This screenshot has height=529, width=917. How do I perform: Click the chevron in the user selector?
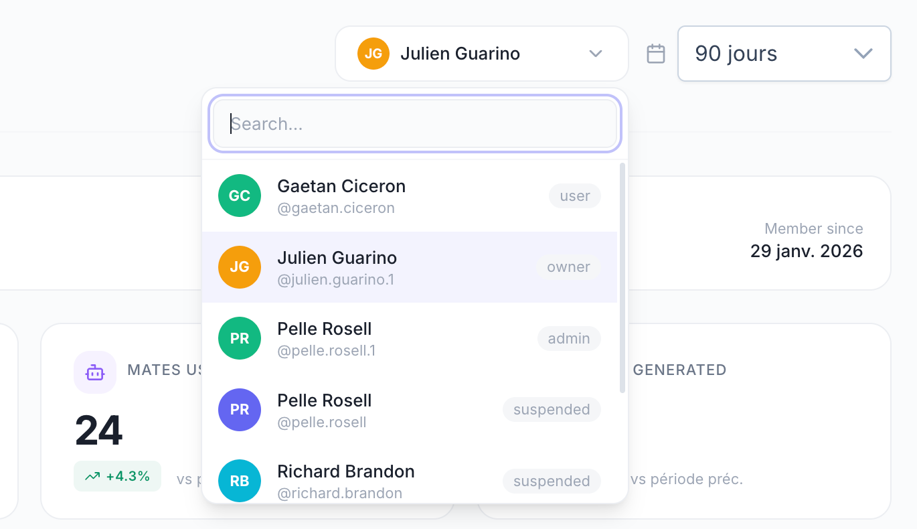click(x=596, y=54)
